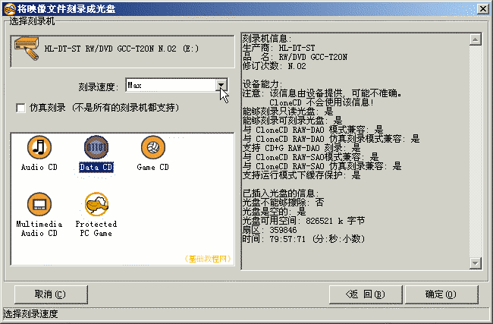Click the info panel scroll up arrow
Screen dimensions: 493x324
[476, 39]
